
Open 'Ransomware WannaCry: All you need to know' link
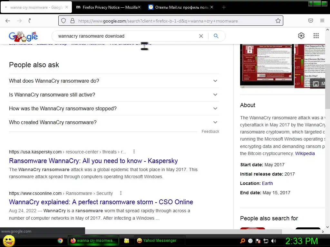click(x=93, y=161)
